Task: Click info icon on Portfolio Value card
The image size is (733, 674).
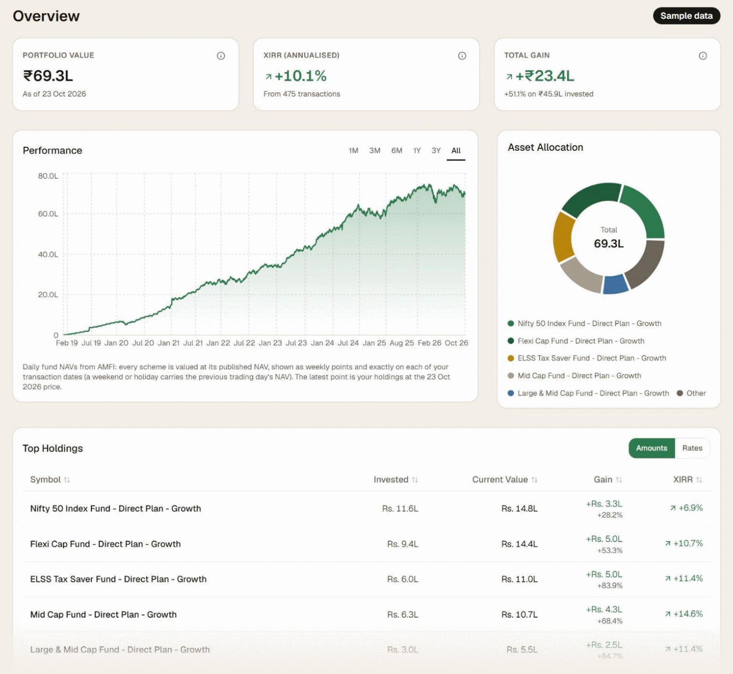Action: [221, 56]
